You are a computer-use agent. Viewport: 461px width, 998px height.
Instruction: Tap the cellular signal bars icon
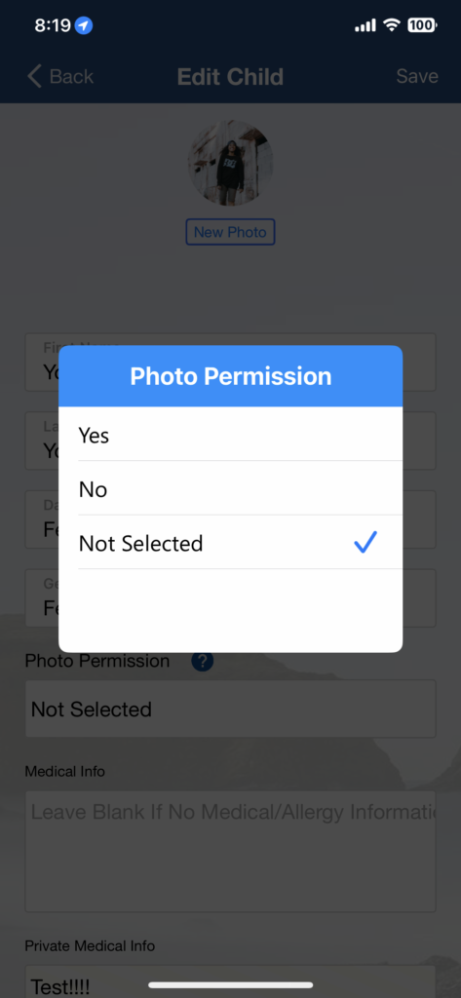click(365, 25)
